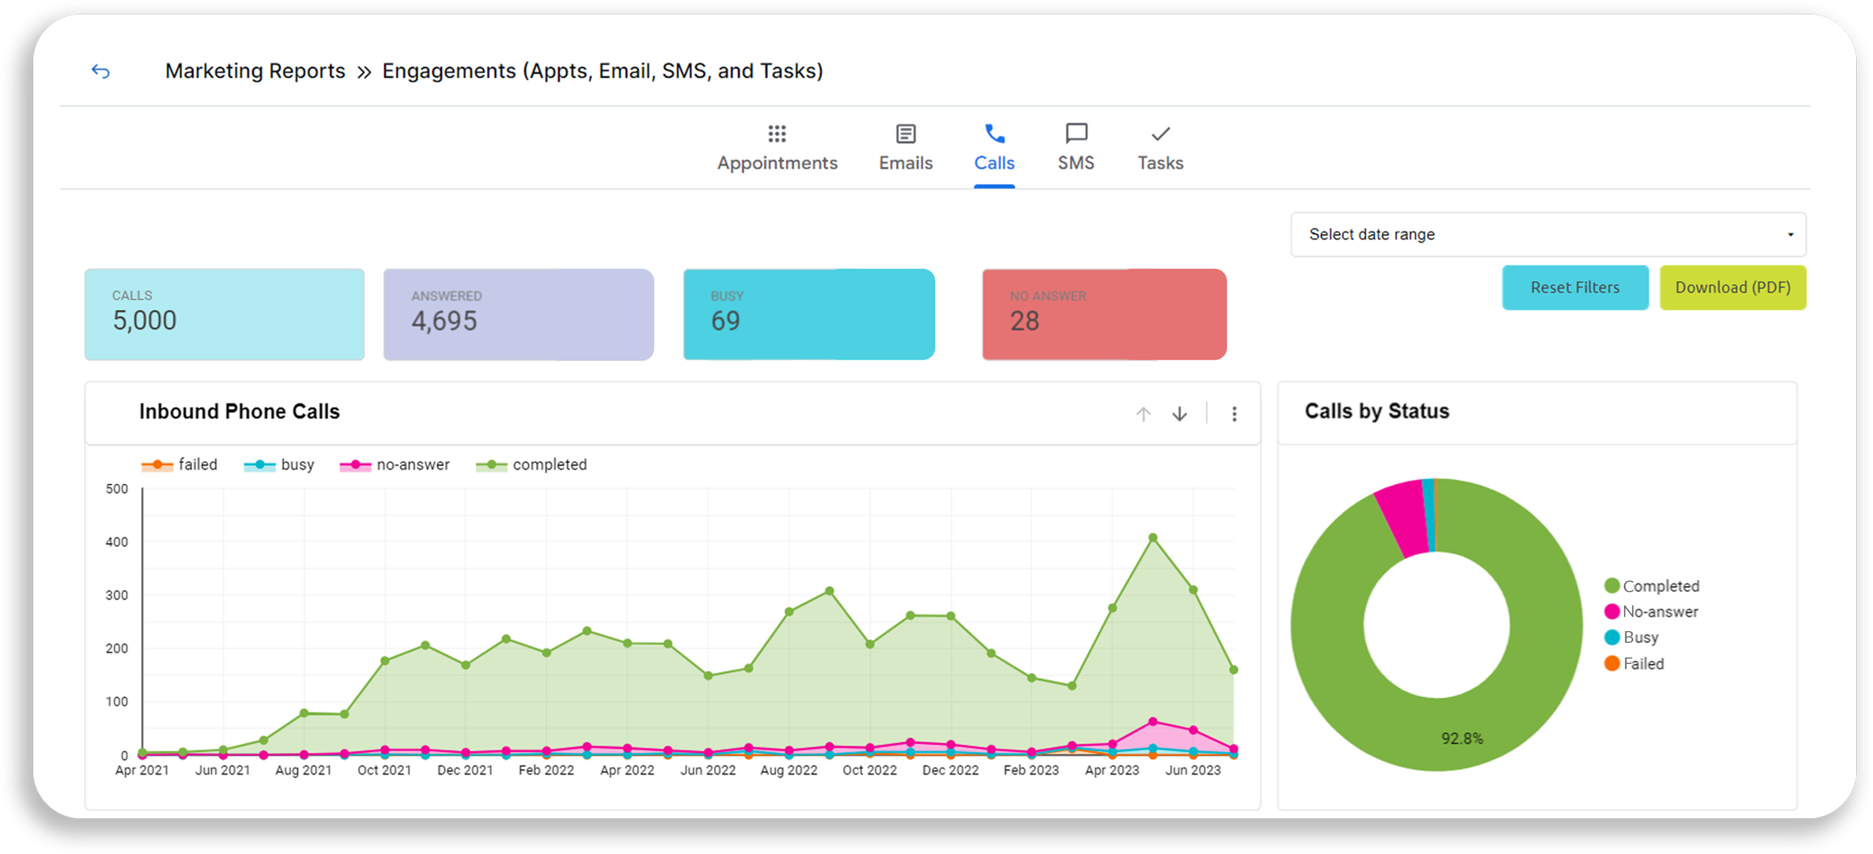The height and width of the screenshot is (854, 1873).
Task: Click the CALLS 5,000 summary card
Action: [225, 314]
